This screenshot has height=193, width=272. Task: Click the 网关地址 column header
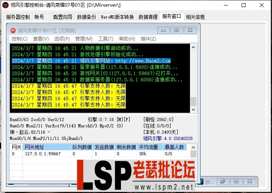[47, 147]
